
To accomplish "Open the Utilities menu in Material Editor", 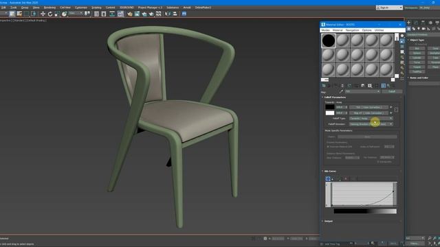I will pyautogui.click(x=379, y=30).
